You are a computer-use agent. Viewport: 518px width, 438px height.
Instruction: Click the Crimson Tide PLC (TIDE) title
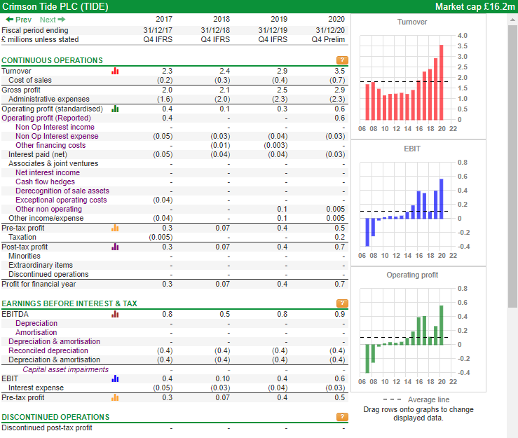(55, 6)
